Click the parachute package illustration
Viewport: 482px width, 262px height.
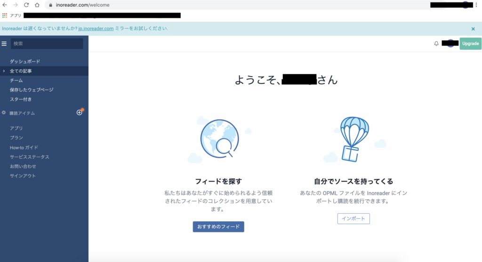(354, 139)
